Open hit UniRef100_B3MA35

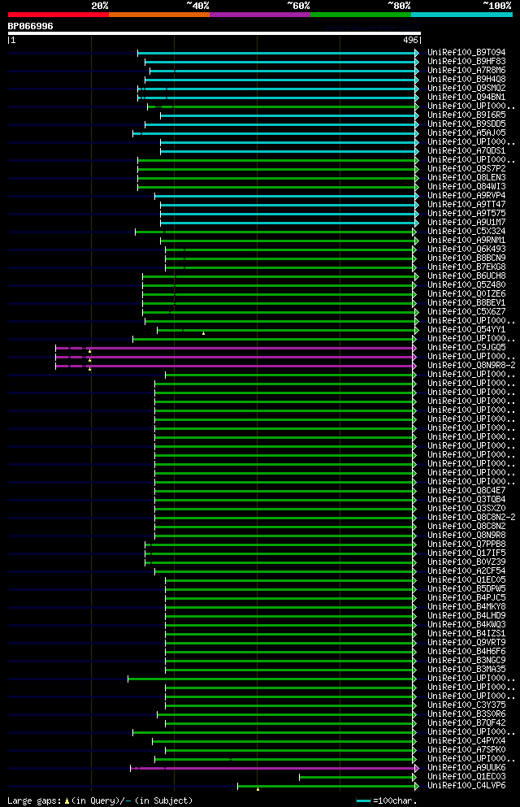coord(466,669)
